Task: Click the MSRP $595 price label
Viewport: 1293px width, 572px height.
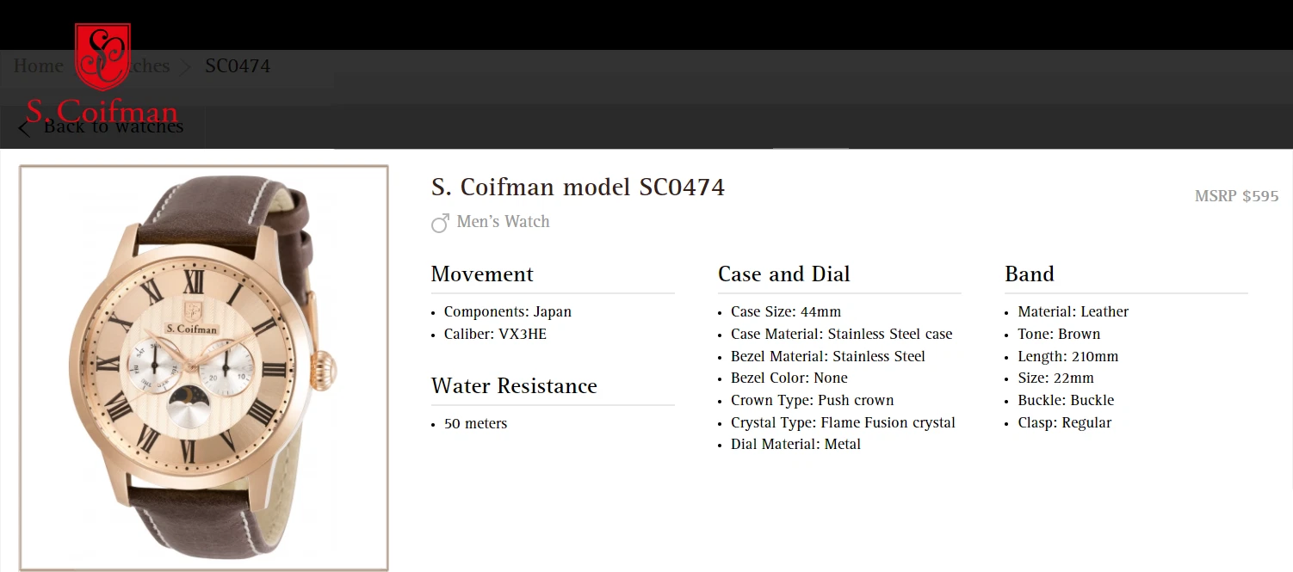Action: [x=1236, y=196]
